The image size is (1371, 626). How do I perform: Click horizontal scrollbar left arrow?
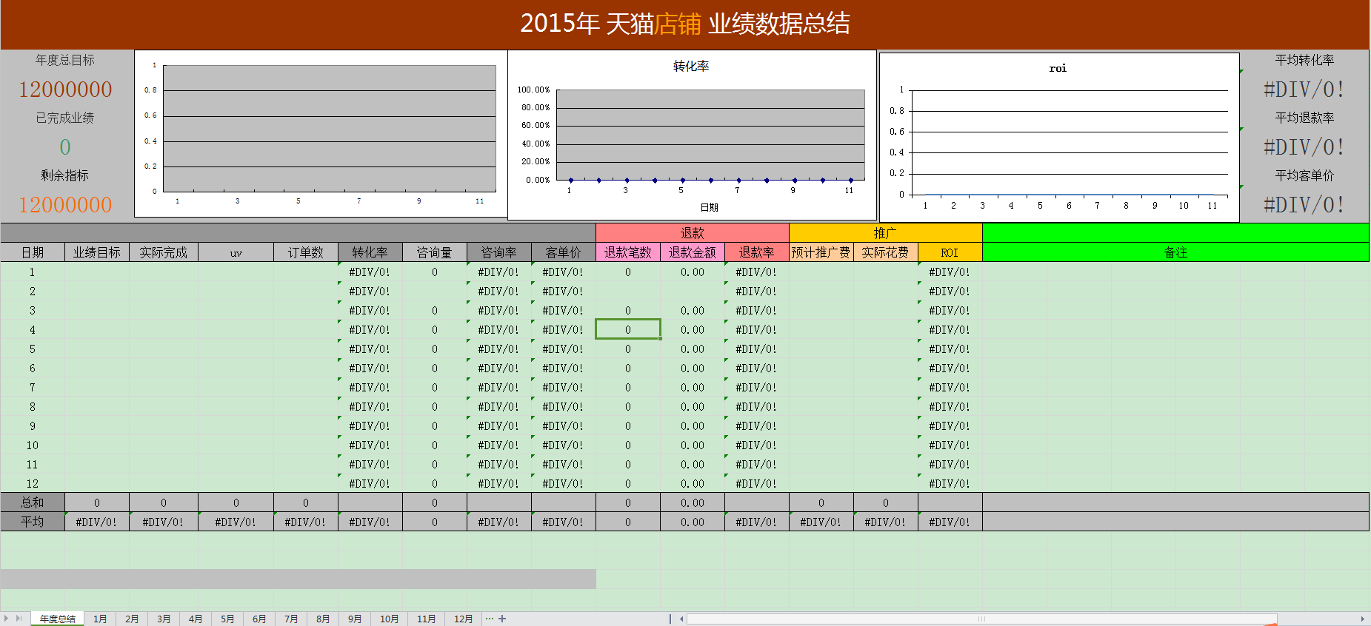[x=681, y=619]
